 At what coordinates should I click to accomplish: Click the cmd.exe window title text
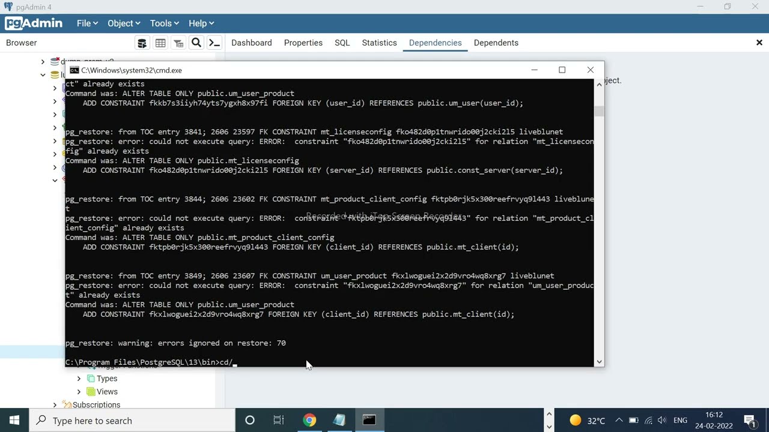(x=132, y=70)
